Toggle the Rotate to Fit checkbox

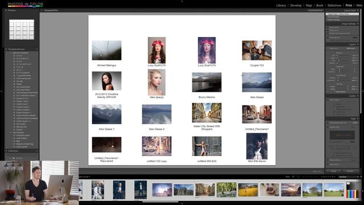tap(328, 30)
